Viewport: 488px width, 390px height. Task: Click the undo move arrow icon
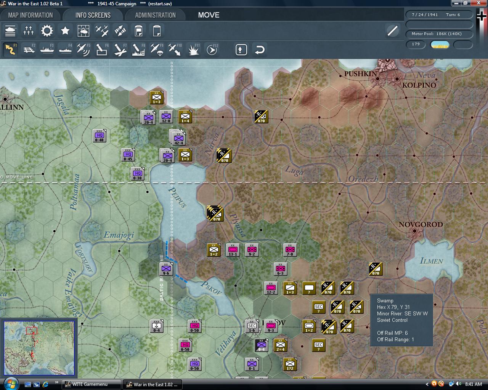point(260,50)
